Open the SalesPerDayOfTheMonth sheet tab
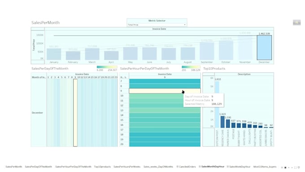This screenshot has height=172, width=305. [38, 167]
